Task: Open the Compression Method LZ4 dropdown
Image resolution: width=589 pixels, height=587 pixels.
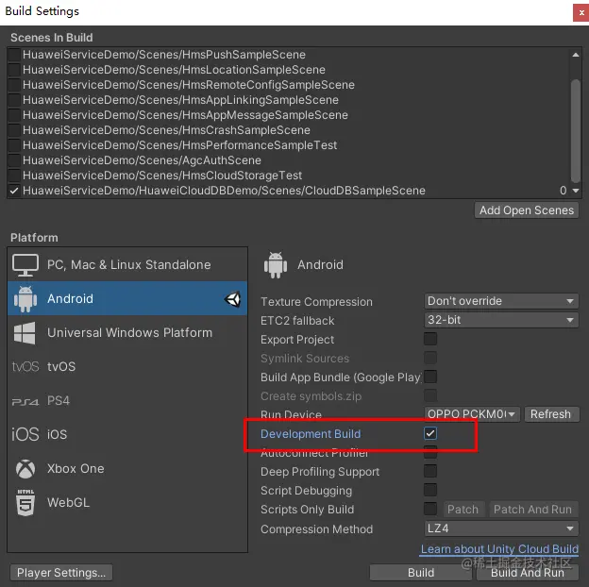Action: point(501,528)
